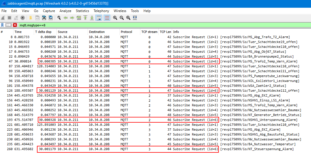Screen dimensions: 311x159
Task: Clear the display filter red X
Action: tap(15, 25)
